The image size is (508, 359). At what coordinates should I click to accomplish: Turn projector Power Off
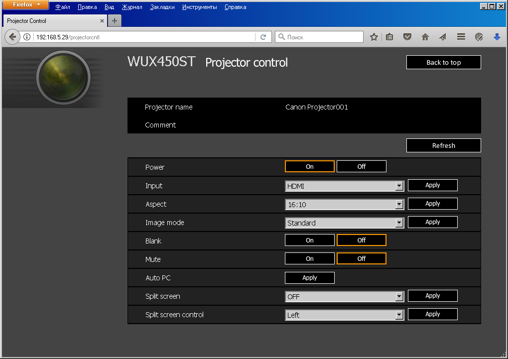361,166
